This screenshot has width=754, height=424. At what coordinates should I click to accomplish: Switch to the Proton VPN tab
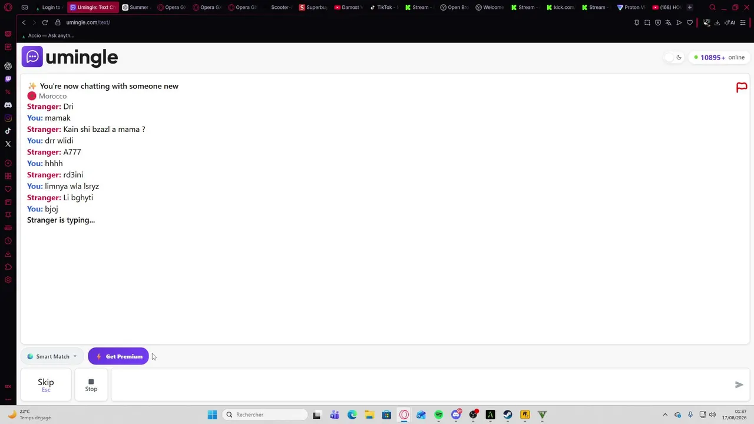point(631,8)
